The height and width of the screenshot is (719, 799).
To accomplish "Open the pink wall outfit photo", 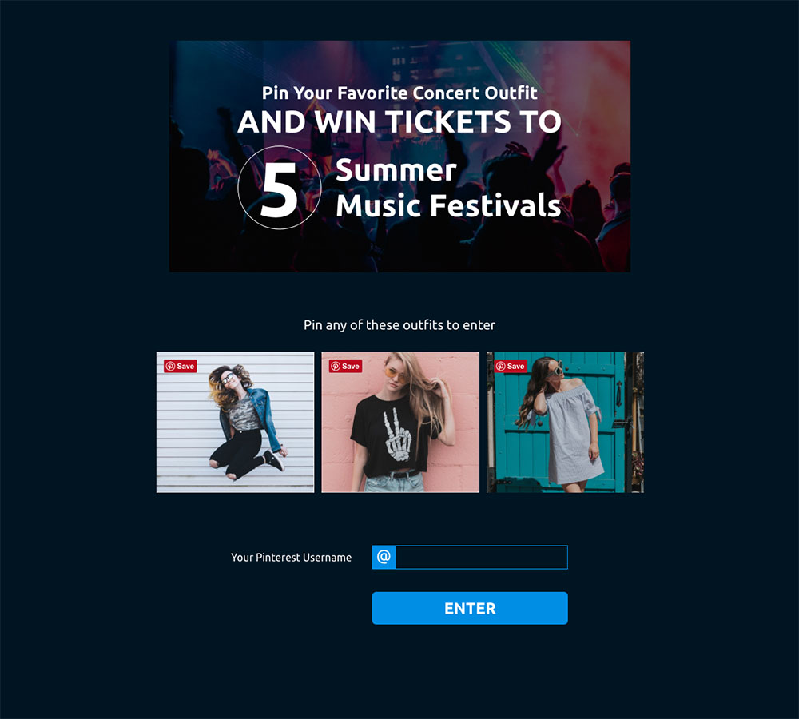I will tap(400, 423).
